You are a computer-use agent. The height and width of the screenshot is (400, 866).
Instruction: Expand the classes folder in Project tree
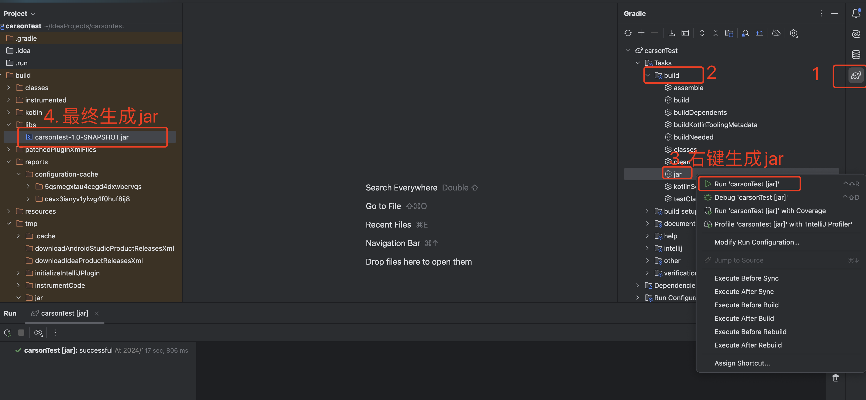9,88
